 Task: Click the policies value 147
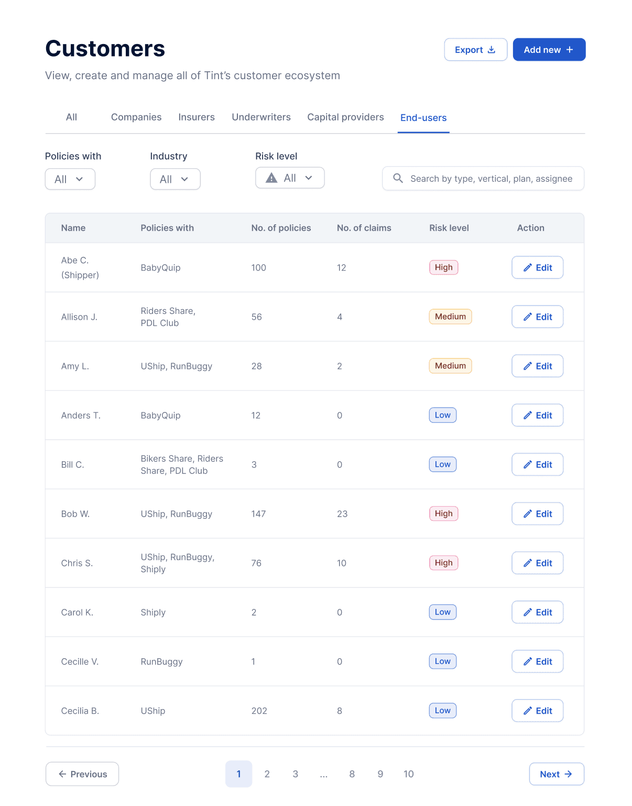258,514
